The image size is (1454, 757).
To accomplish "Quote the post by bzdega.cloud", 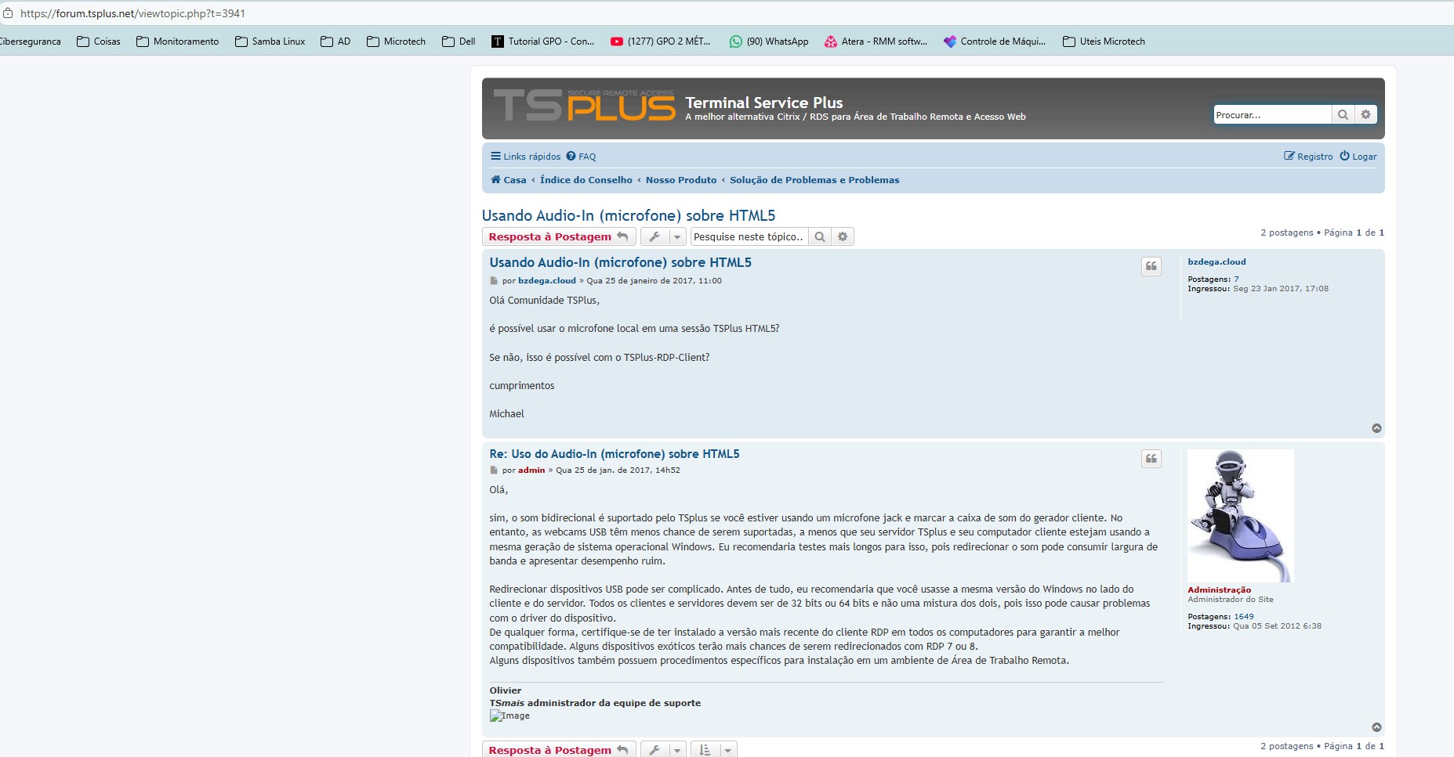I will [x=1151, y=267].
